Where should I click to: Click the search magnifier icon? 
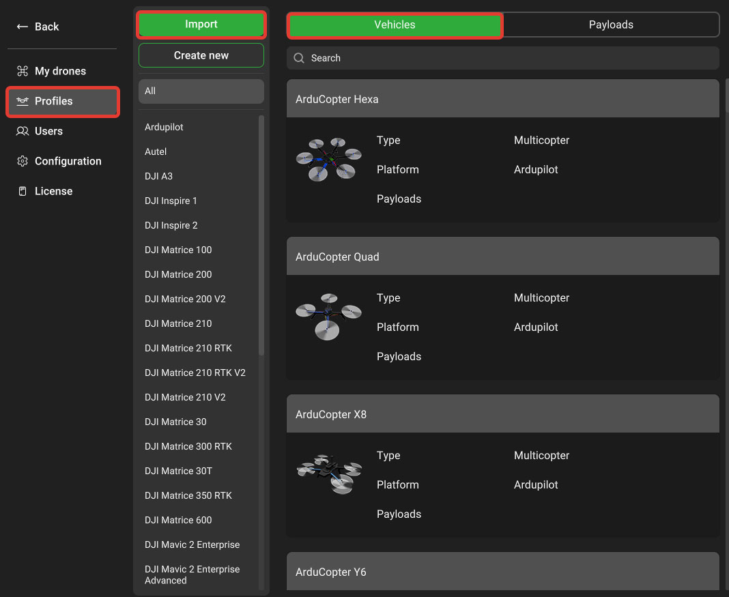pos(299,58)
